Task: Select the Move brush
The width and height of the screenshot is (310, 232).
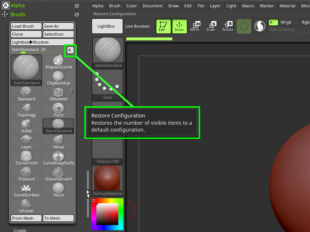Action: coord(58,142)
